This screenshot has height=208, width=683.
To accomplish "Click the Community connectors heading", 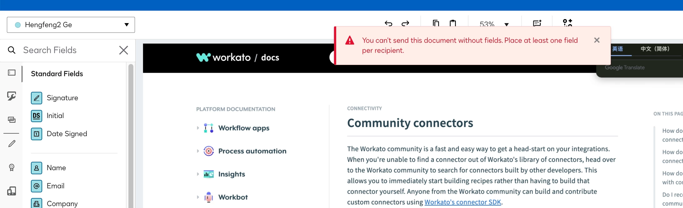I will pos(410,123).
